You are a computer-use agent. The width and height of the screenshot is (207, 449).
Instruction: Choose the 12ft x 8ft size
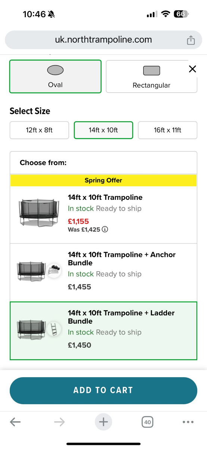pos(39,130)
